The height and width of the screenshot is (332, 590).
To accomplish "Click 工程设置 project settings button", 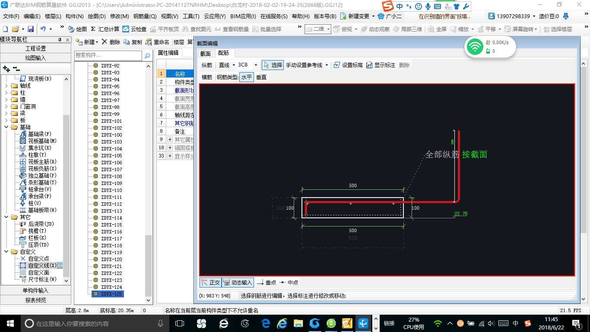I will (x=35, y=48).
